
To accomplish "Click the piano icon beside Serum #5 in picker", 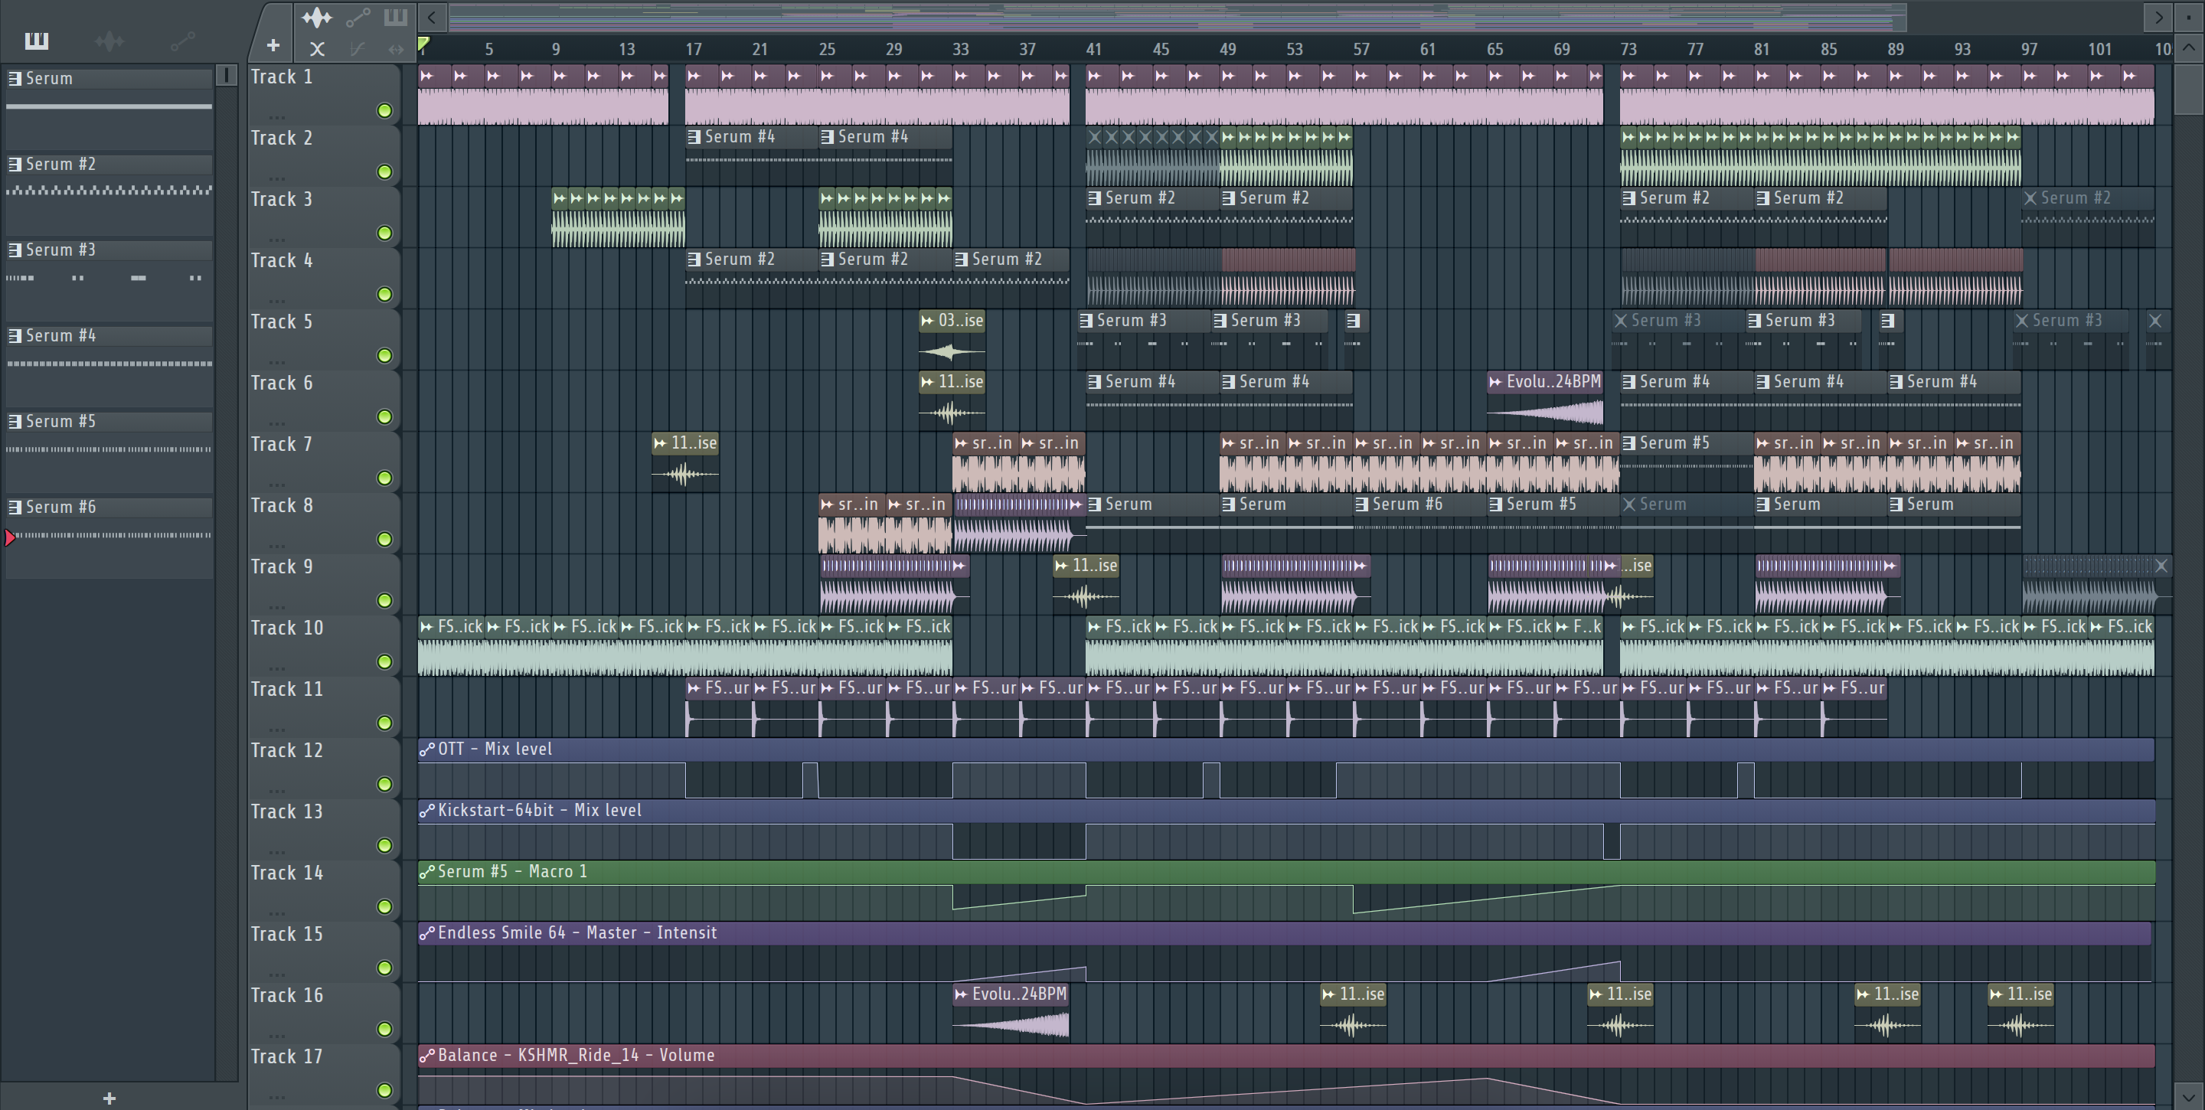I will 15,421.
